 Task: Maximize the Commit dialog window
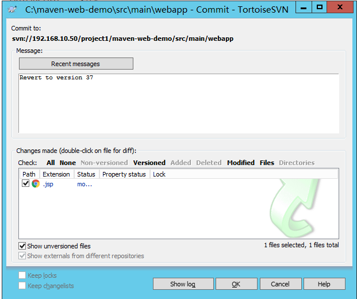[x=319, y=7]
